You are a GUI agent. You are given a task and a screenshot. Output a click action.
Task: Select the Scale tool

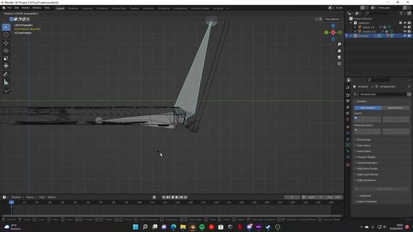tap(6, 58)
